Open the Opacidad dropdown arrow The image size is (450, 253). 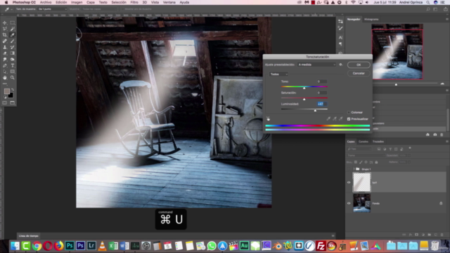pyautogui.click(x=409, y=155)
